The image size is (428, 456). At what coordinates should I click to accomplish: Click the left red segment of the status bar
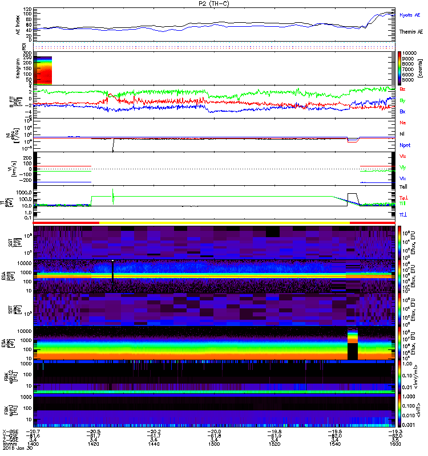click(66, 223)
